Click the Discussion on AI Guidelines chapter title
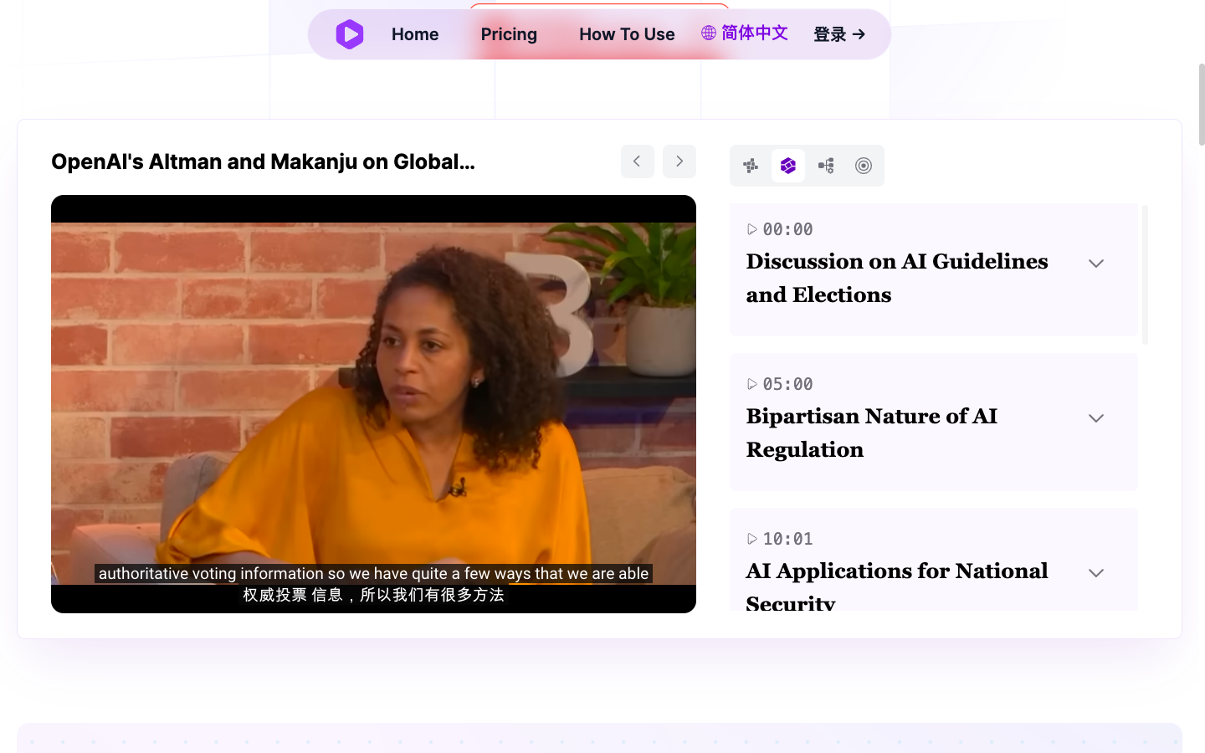This screenshot has height=753, width=1205. pos(897,279)
